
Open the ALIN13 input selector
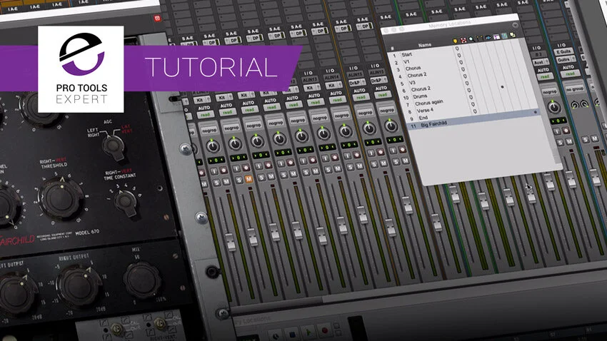pos(311,80)
